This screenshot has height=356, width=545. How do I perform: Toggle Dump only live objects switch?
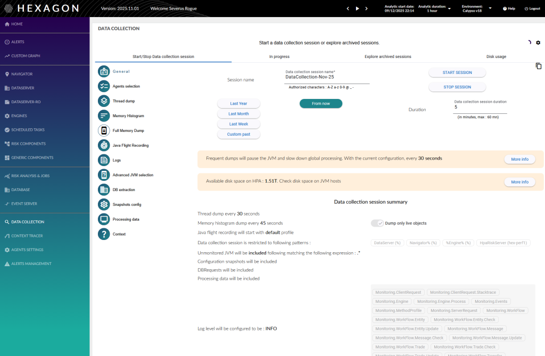377,223
